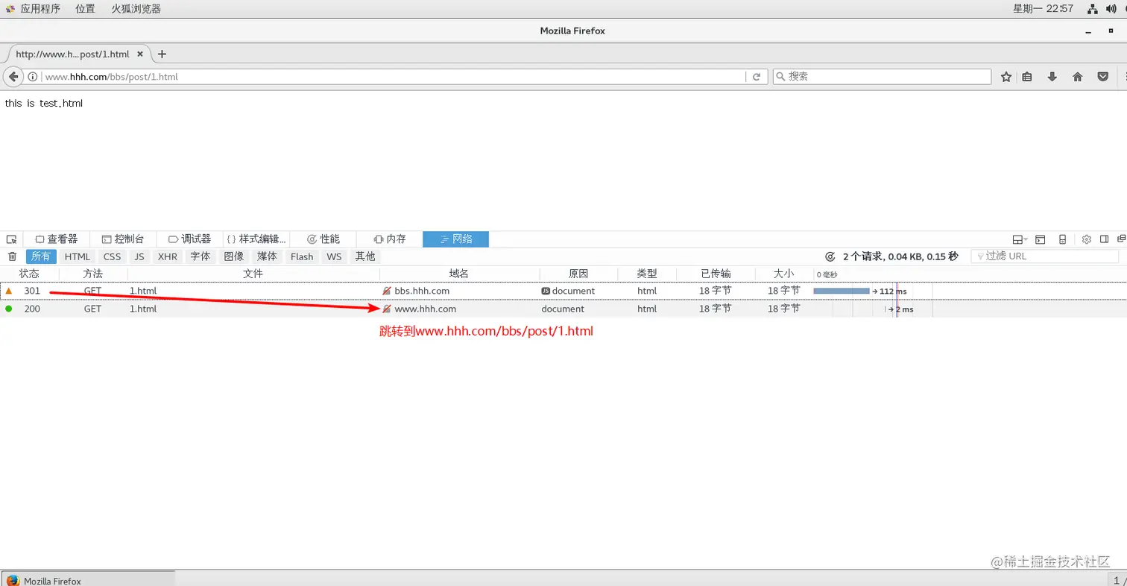1127x586 pixels.
Task: Select the www.hhh.com domain cell
Action: point(425,309)
